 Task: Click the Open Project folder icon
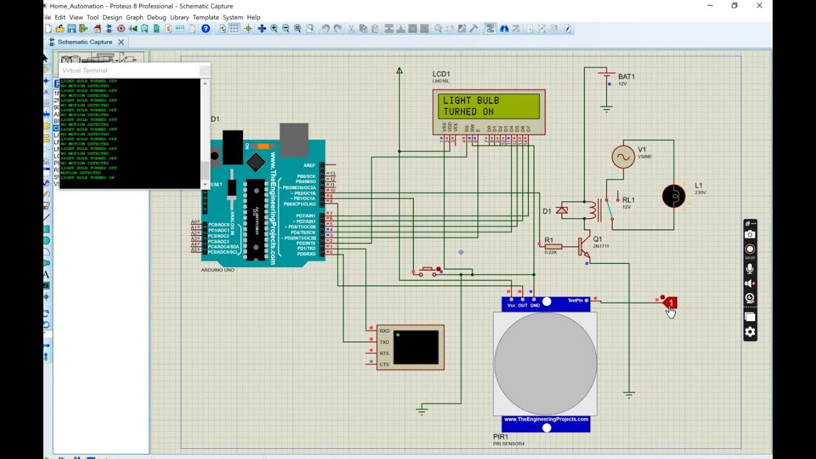(60, 29)
